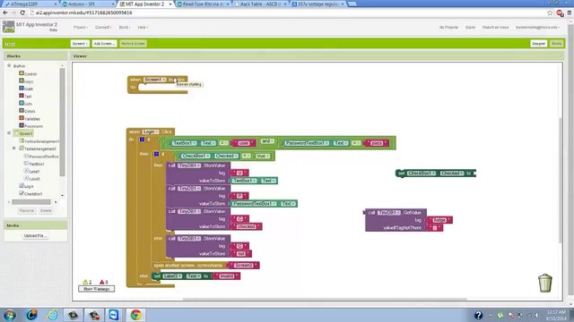Image resolution: width=574 pixels, height=322 pixels.
Task: Open the Colors blocks drawer
Action: pyautogui.click(x=27, y=111)
